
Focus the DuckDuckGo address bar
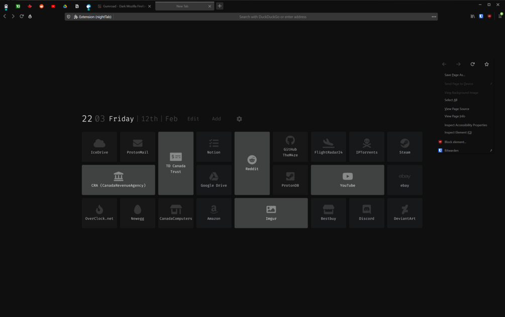coord(272,17)
